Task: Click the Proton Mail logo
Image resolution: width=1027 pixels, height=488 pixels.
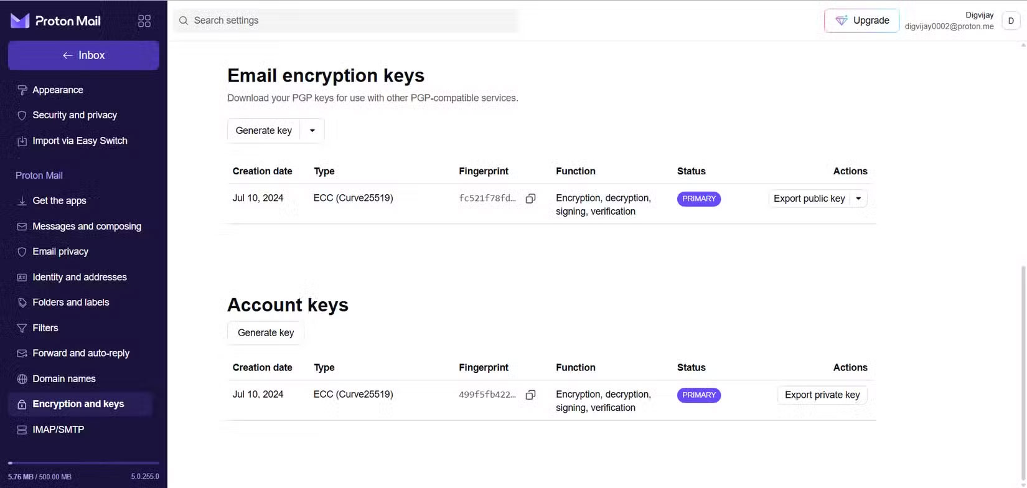Action: pyautogui.click(x=55, y=21)
